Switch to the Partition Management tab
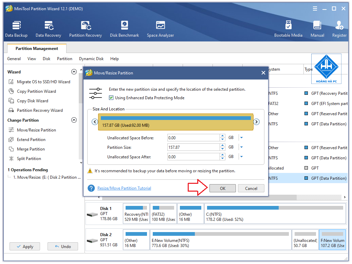 [x=36, y=48]
